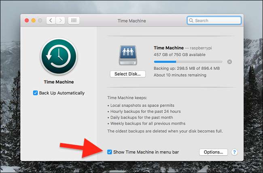Click "Weekly backups for all previous months"
The width and height of the screenshot is (263, 173).
pos(148,124)
